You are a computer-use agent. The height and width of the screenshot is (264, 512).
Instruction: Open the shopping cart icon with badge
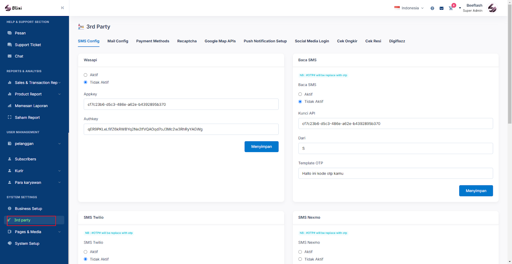click(452, 7)
